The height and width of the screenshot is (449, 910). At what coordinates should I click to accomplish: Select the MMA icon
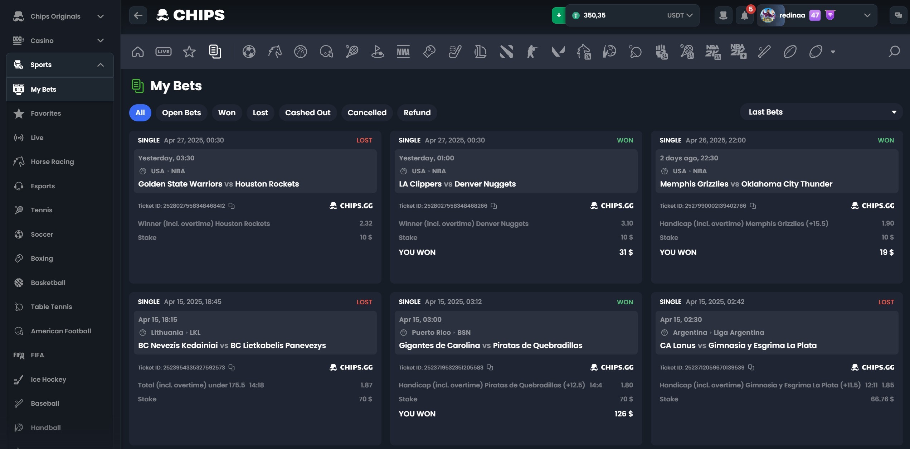pyautogui.click(x=403, y=52)
